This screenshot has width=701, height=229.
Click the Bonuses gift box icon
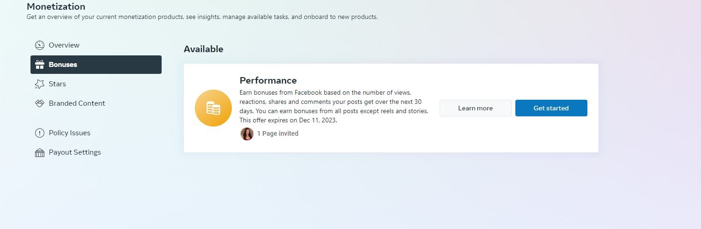(40, 65)
